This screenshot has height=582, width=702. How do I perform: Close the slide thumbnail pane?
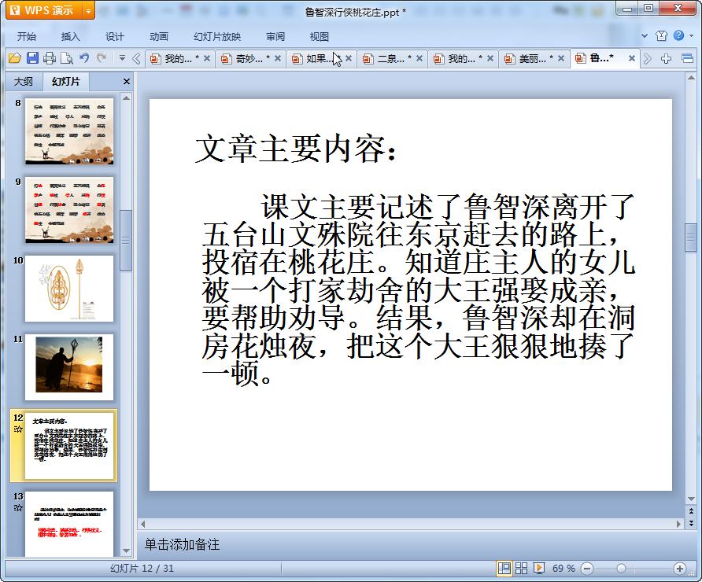click(x=127, y=82)
